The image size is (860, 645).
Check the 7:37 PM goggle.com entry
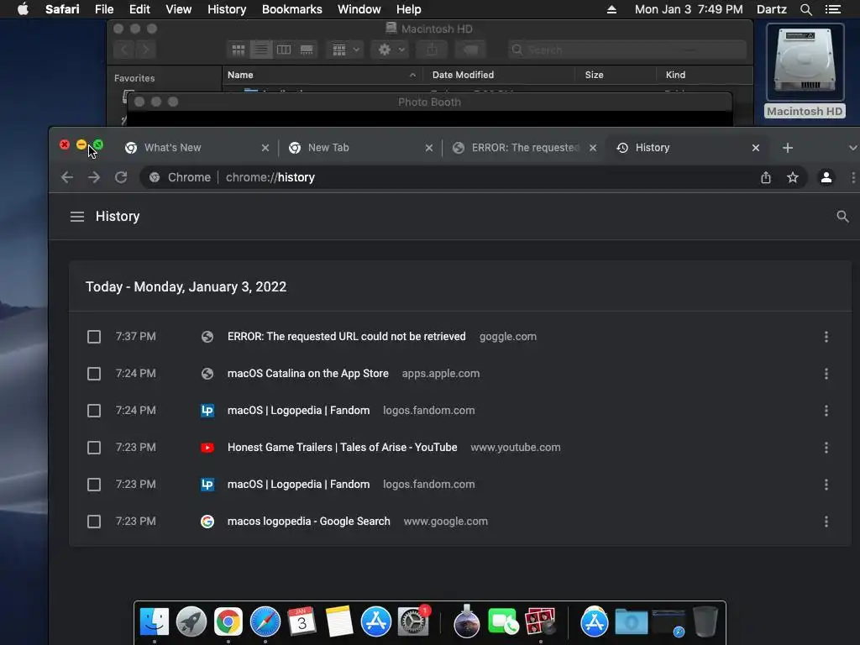click(94, 337)
